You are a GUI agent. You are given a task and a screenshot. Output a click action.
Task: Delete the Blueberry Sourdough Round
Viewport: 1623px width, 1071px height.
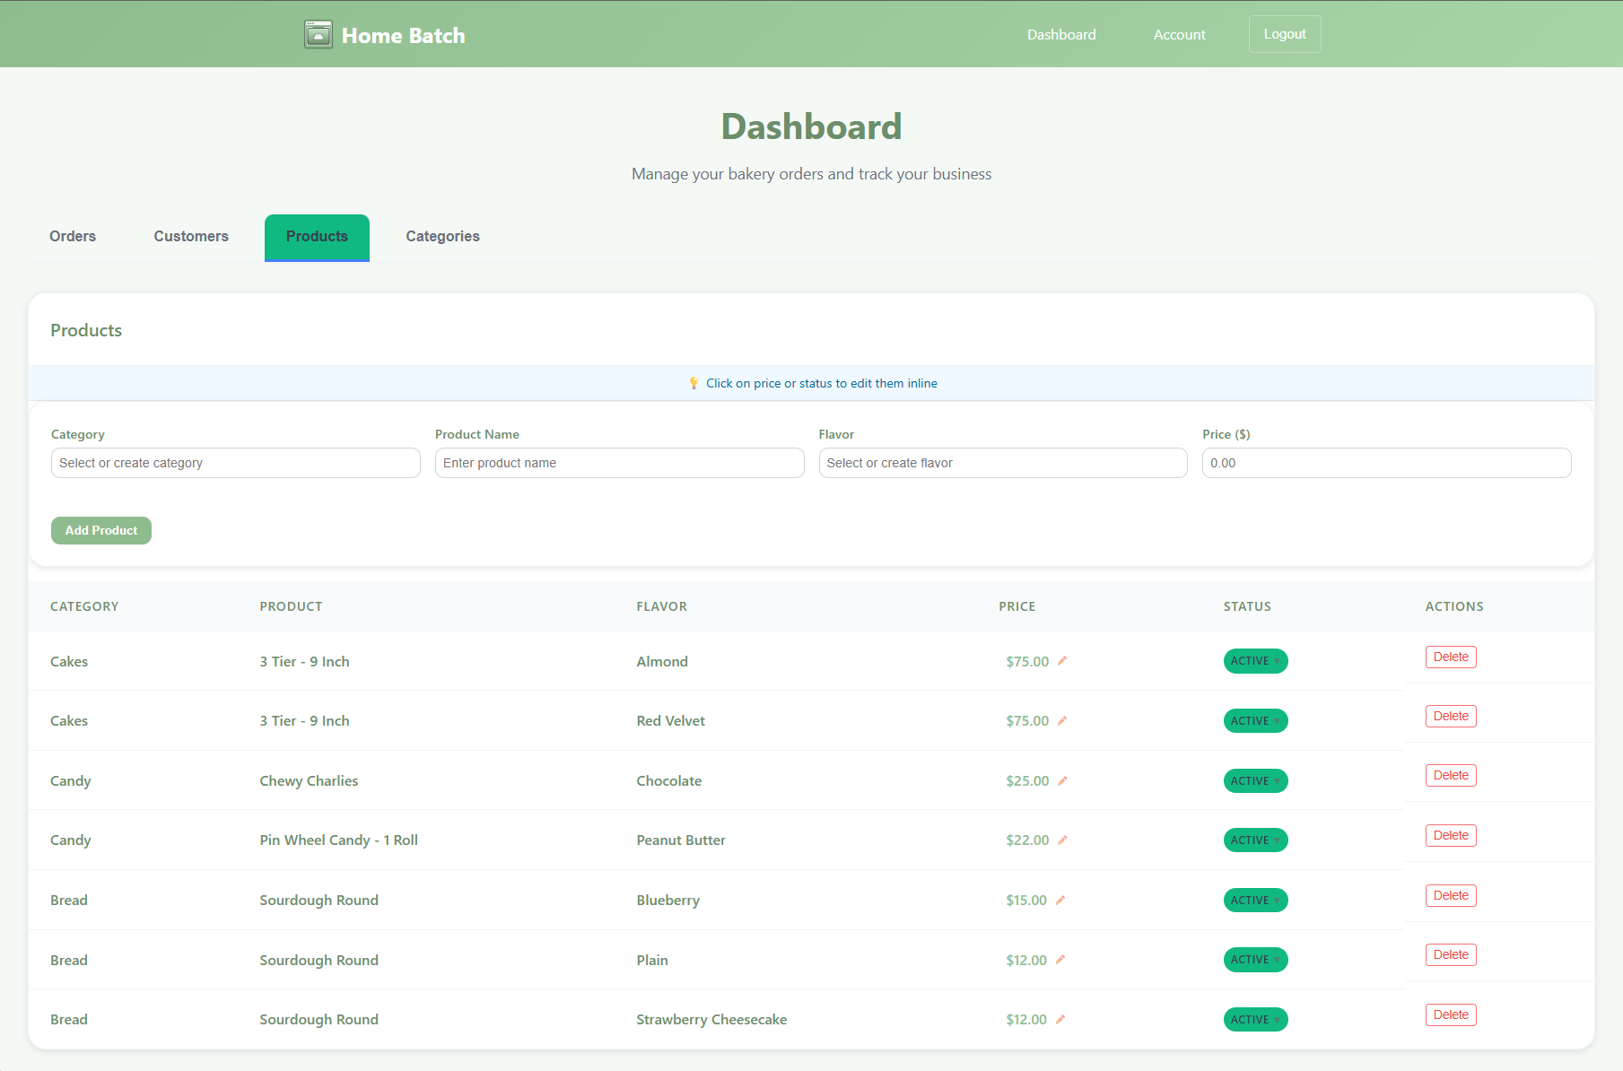click(x=1451, y=895)
